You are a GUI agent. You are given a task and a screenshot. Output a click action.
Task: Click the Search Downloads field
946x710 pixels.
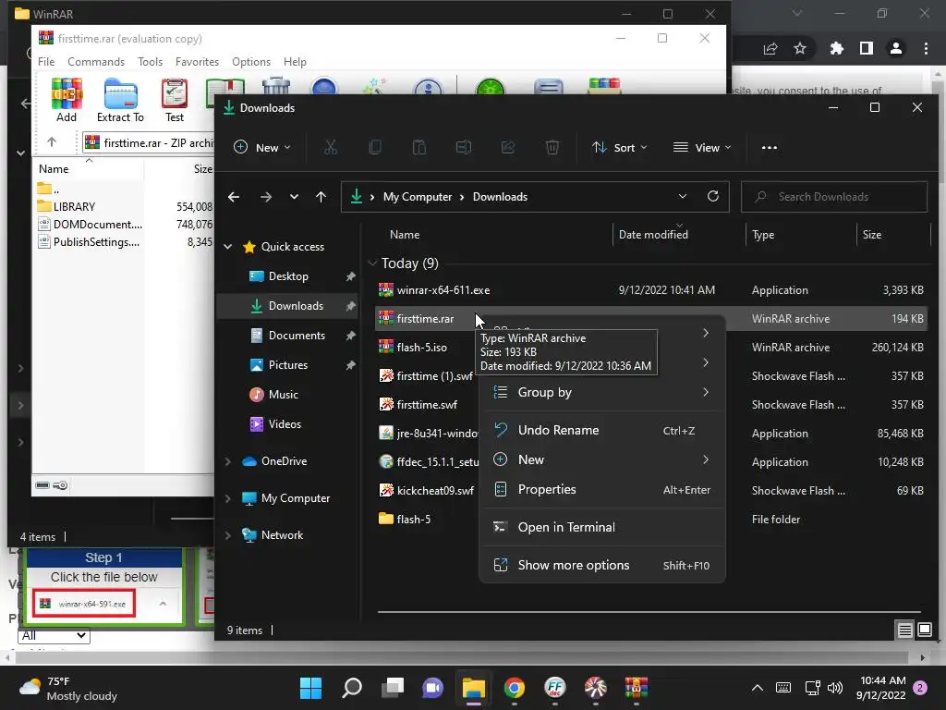click(834, 197)
